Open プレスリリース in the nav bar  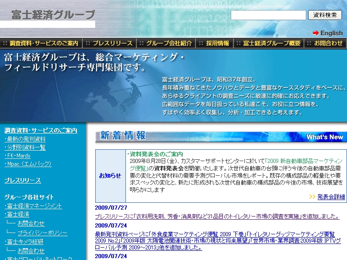pos(113,43)
